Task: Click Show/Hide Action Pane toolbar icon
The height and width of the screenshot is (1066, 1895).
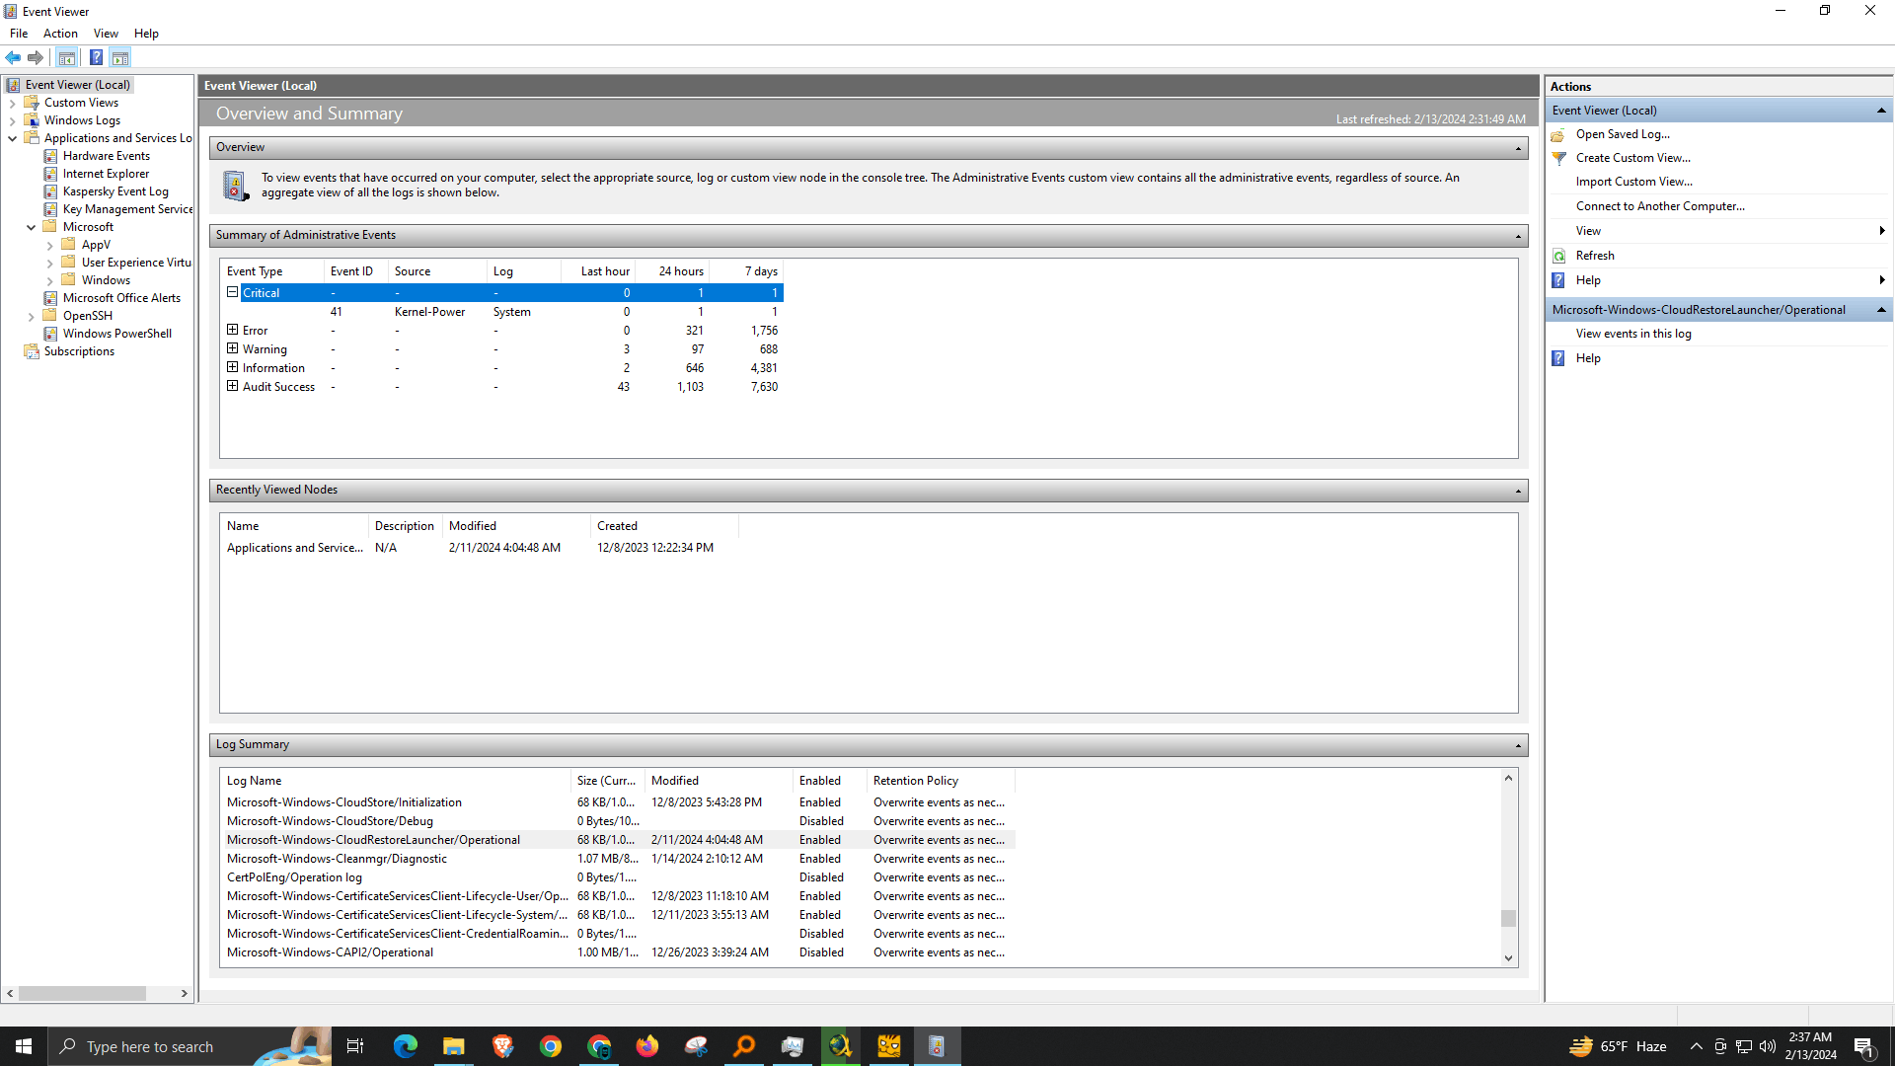Action: [x=120, y=57]
